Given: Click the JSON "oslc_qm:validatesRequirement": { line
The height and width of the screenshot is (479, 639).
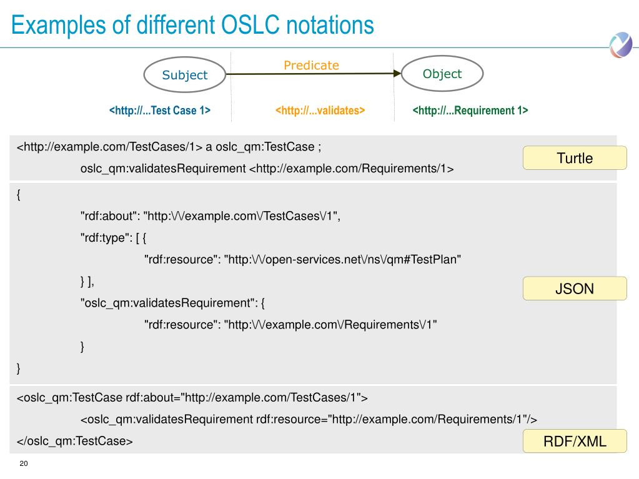Looking at the screenshot, I should tap(173, 303).
